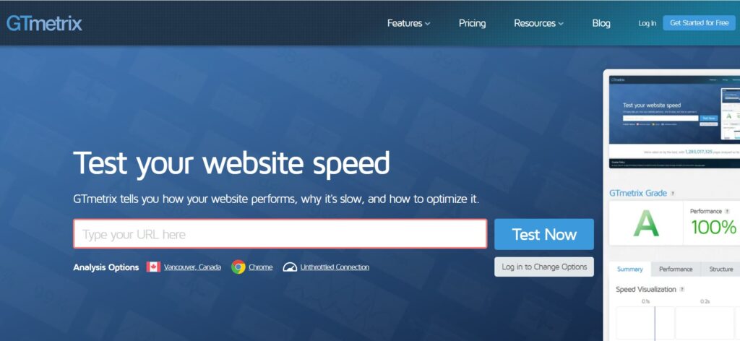This screenshot has width=740, height=341.
Task: Click Log in to Change Options button
Action: pyautogui.click(x=544, y=267)
